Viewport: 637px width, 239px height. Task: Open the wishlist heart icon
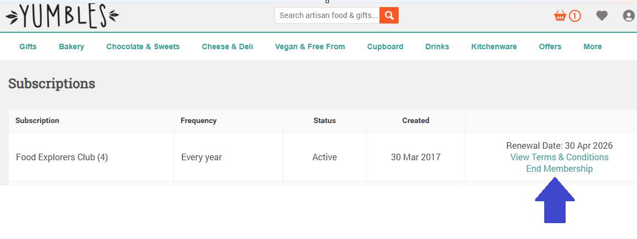(x=602, y=16)
